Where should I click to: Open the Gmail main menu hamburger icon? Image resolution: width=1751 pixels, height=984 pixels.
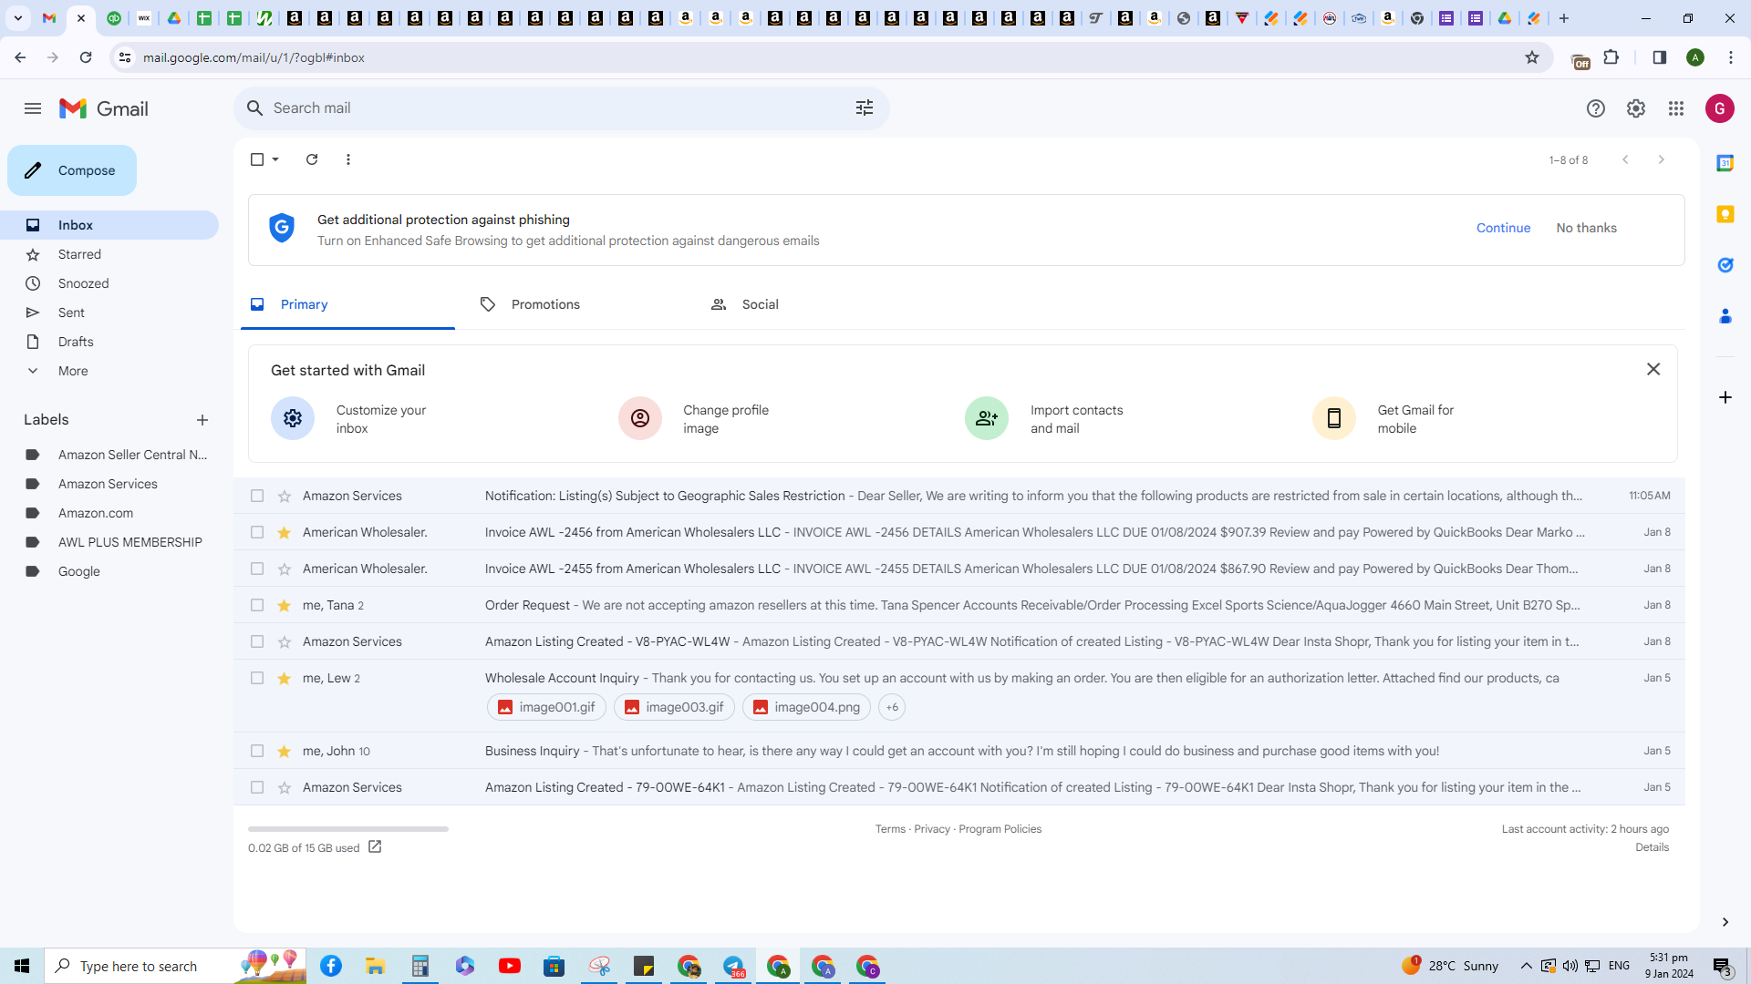coord(33,108)
